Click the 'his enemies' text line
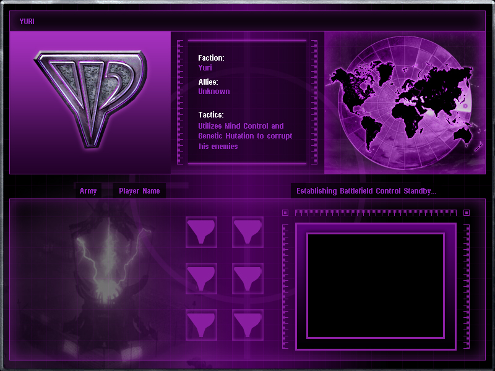 (218, 147)
